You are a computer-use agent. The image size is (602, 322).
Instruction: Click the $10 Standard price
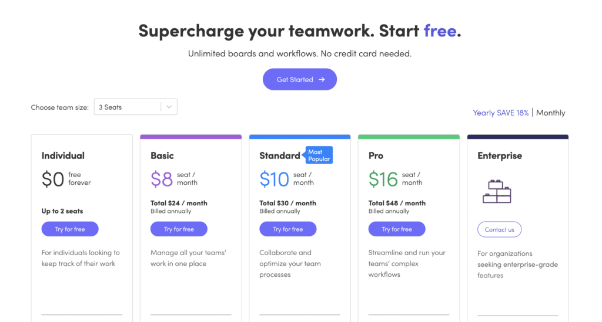click(274, 179)
